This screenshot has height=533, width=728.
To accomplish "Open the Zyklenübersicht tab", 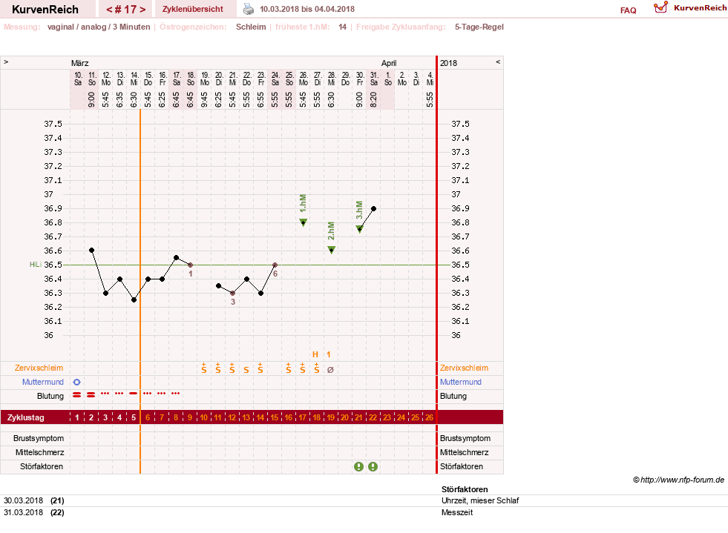I will coord(193,10).
